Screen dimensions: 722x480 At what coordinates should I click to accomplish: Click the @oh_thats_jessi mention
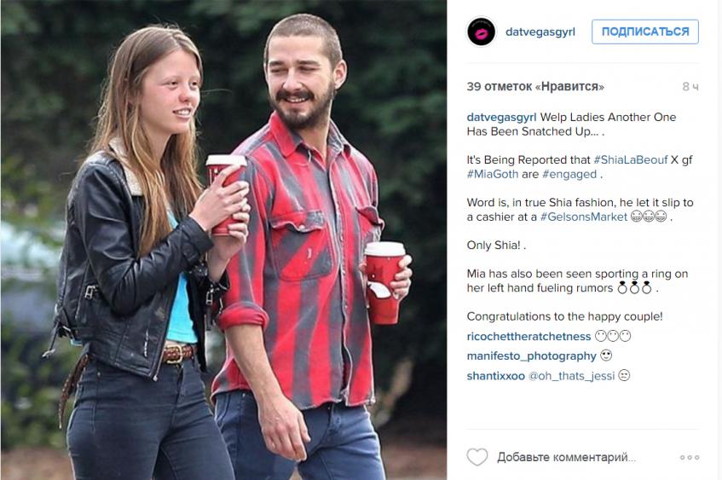coord(571,376)
